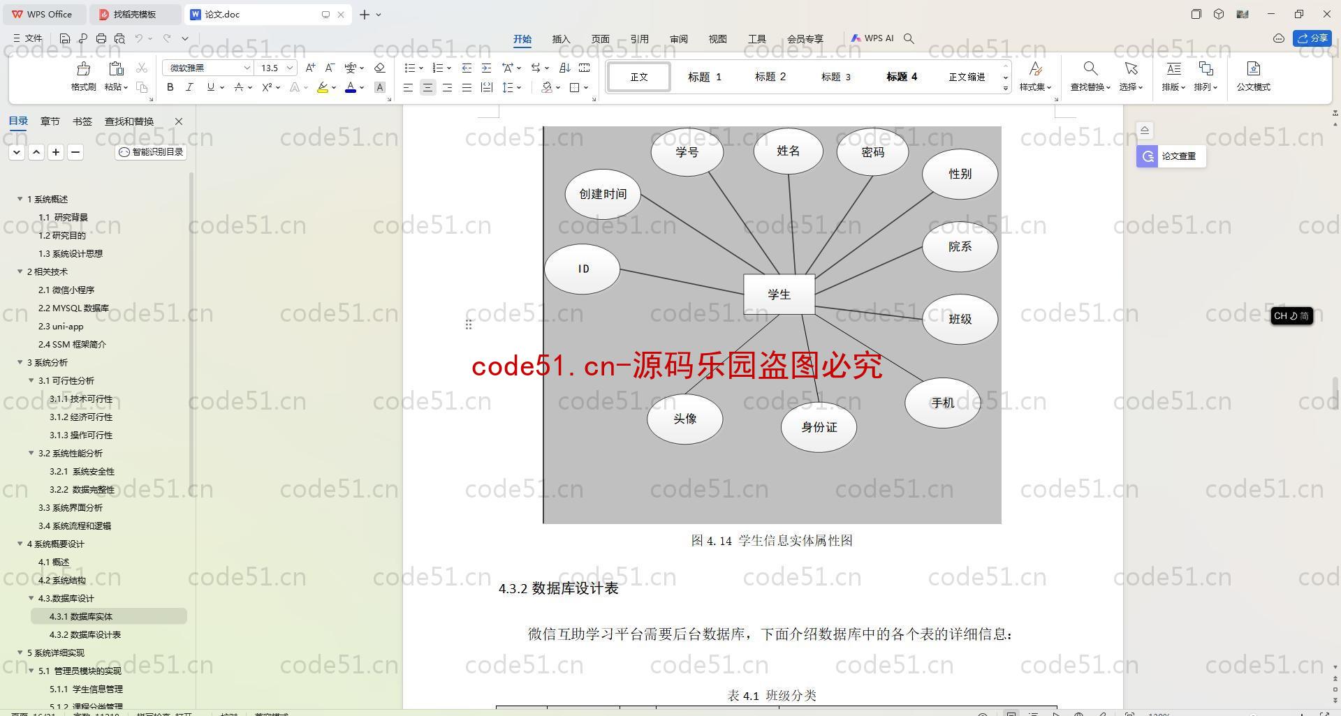Toggle Underline formatting

210,87
